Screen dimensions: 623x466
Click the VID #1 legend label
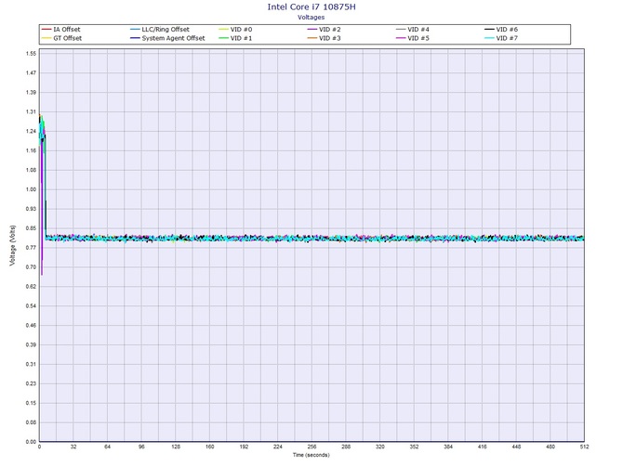point(241,38)
